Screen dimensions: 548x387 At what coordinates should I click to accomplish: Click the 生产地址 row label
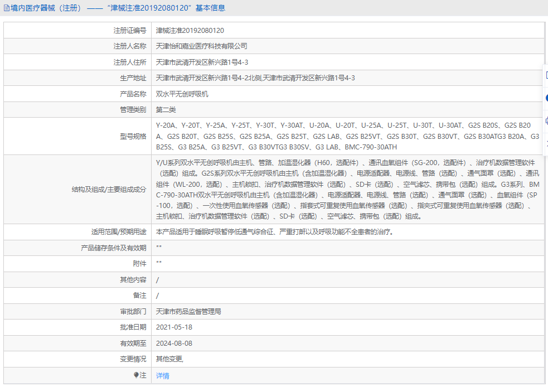(133, 78)
